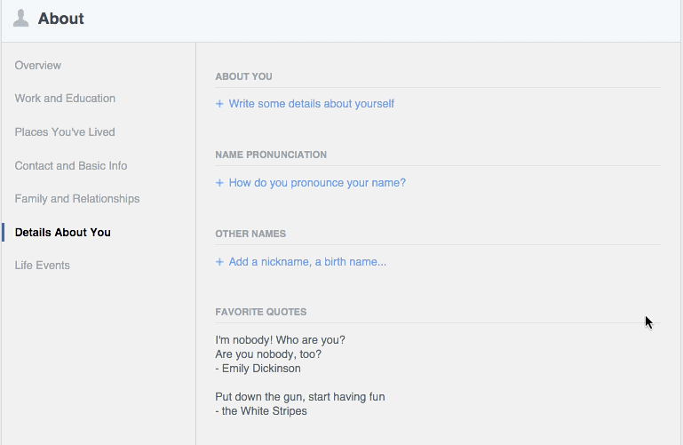Switch to Family and Relationships
This screenshot has width=683, height=445.
point(77,199)
